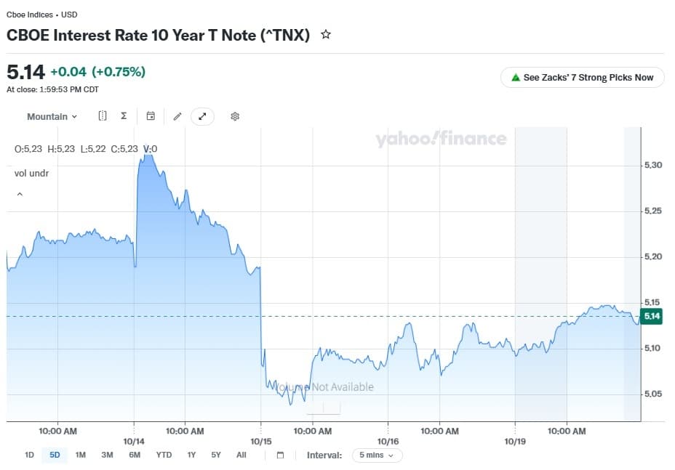Add ^TNX to watchlist with star icon
This screenshot has width=675, height=470.
326,34
